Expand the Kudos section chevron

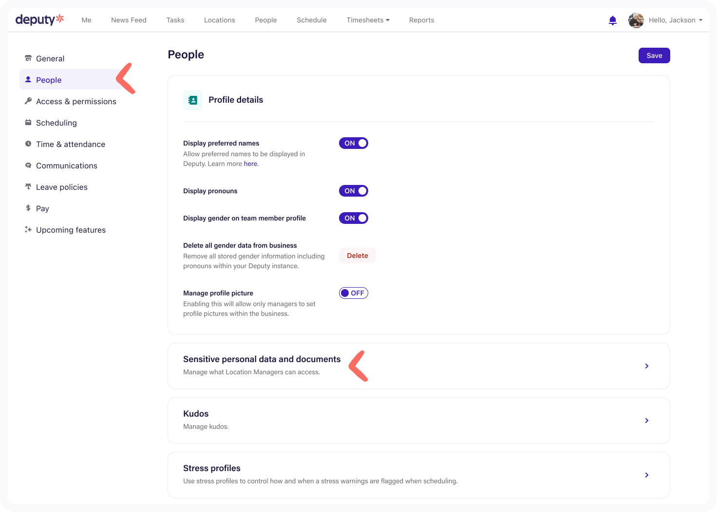coord(646,421)
